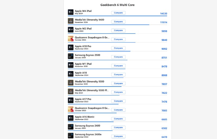Open MediaTek Dimensity 9300 Plus name link

pos(92,90)
